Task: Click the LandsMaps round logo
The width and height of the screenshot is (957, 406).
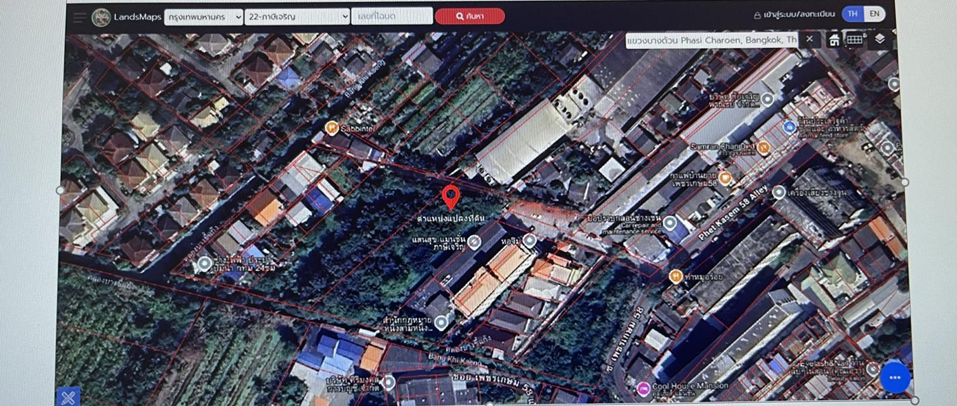Action: tap(101, 17)
